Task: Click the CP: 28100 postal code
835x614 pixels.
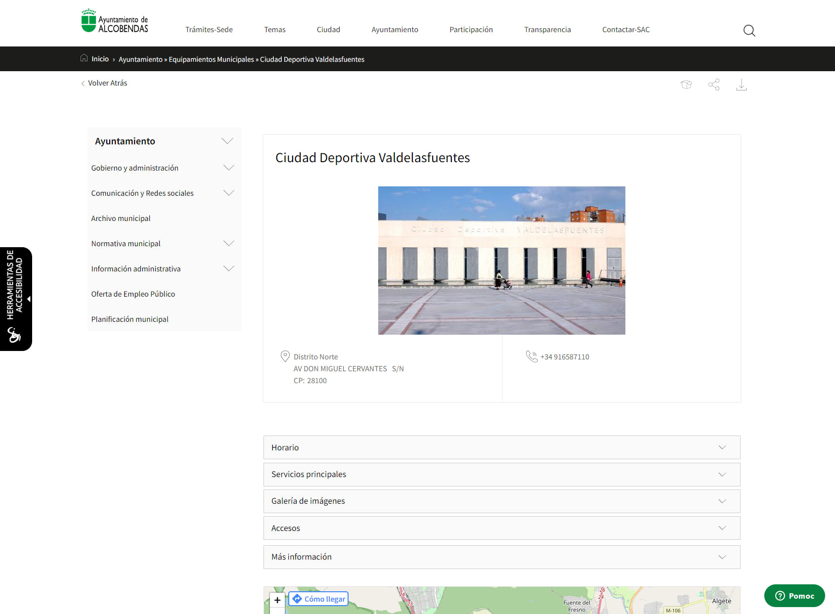Action: coord(310,381)
